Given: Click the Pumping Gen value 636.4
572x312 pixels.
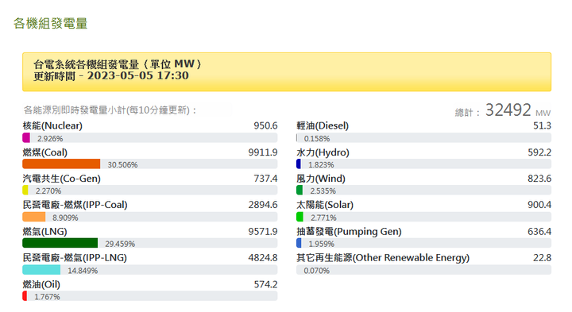Looking at the screenshot, I should coord(539,232).
